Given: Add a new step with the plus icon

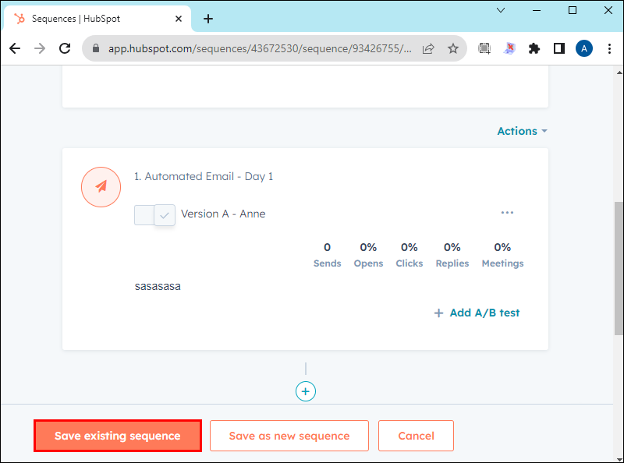Looking at the screenshot, I should pos(305,391).
